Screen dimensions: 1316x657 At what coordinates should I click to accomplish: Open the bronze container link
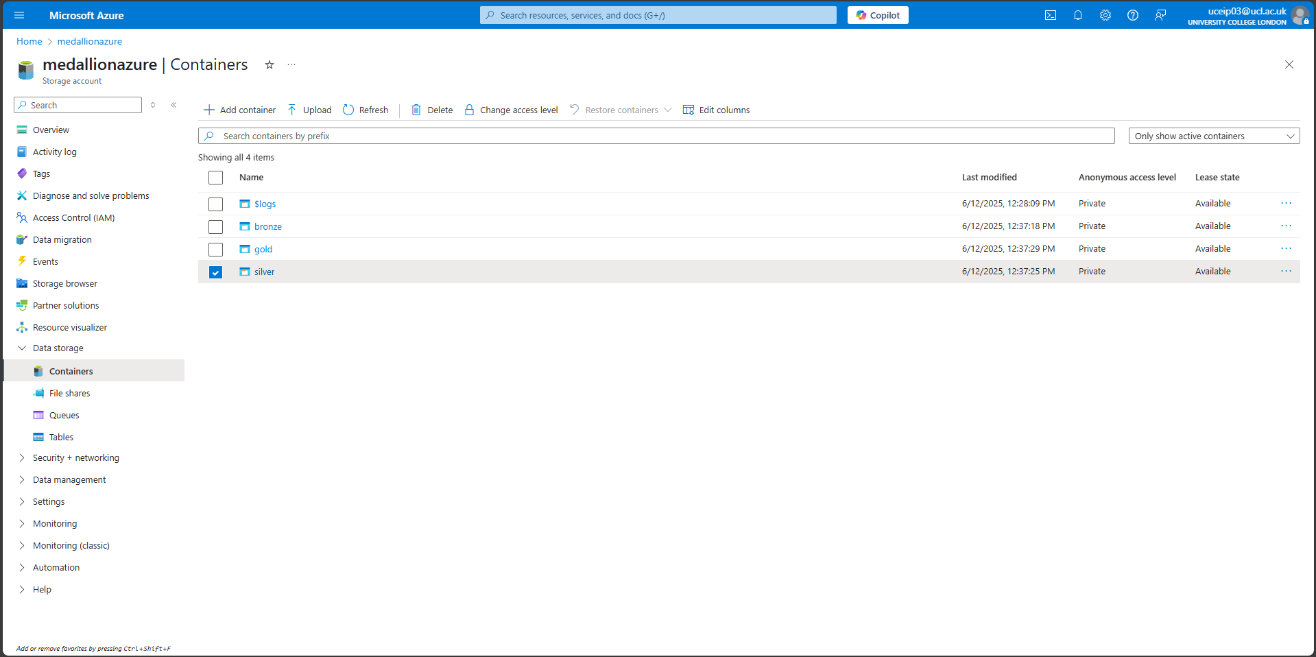pos(268,226)
